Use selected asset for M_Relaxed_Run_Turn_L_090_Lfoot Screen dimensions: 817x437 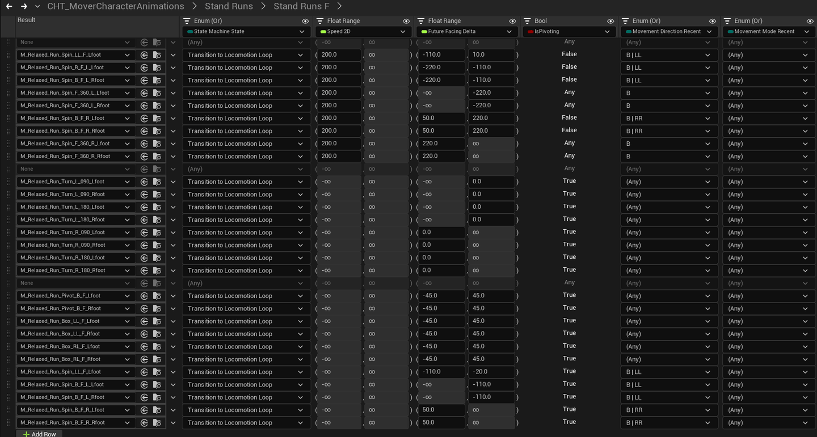[144, 182]
